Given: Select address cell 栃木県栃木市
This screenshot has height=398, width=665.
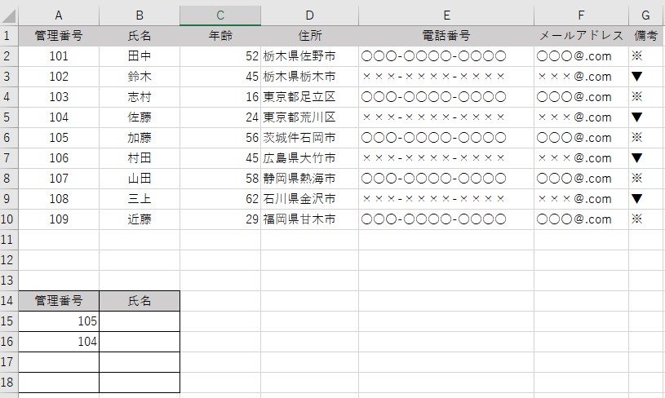Looking at the screenshot, I should 309,77.
